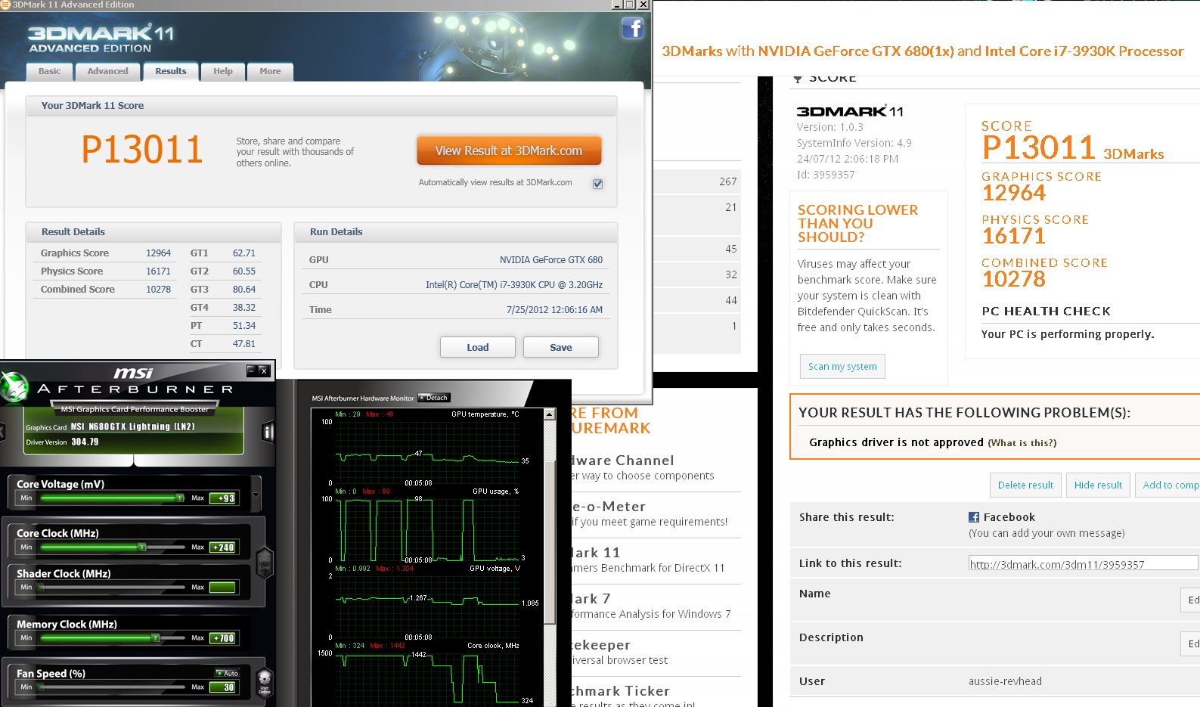Toggle automatic view results at 3DMark.com checkbox

[x=597, y=184]
